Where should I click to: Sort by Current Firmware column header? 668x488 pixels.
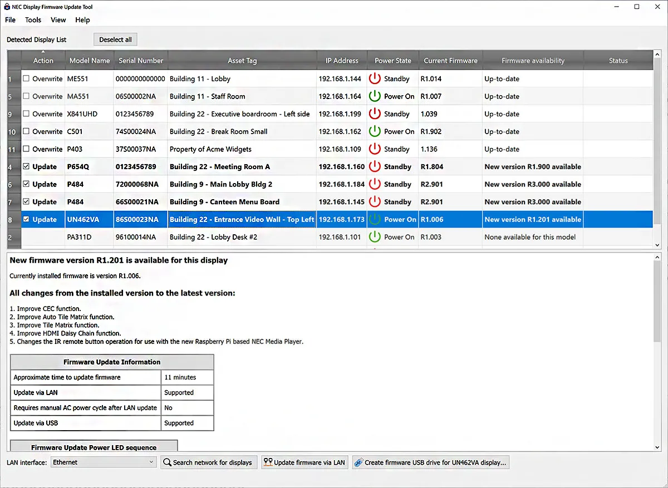coord(450,61)
